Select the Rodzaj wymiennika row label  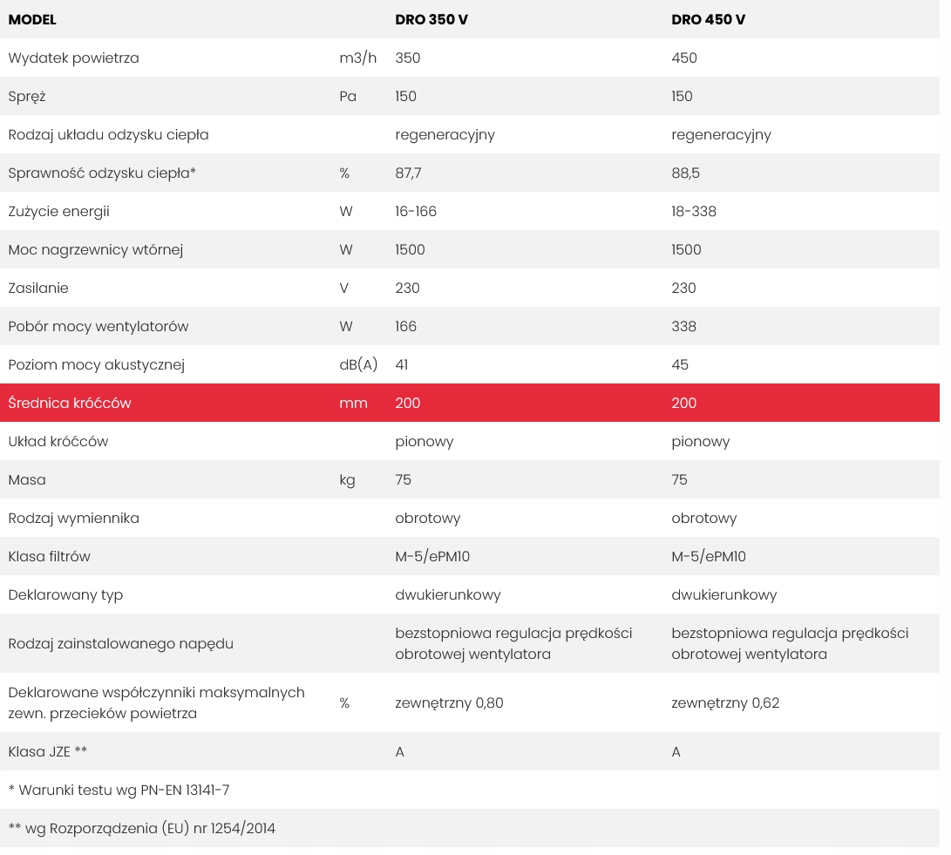click(73, 518)
